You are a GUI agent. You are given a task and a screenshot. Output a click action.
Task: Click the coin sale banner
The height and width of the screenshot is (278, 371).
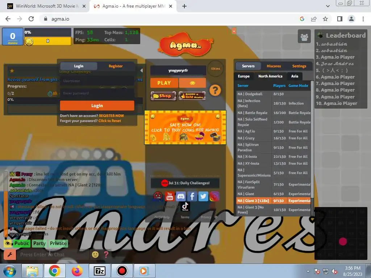tap(185, 127)
